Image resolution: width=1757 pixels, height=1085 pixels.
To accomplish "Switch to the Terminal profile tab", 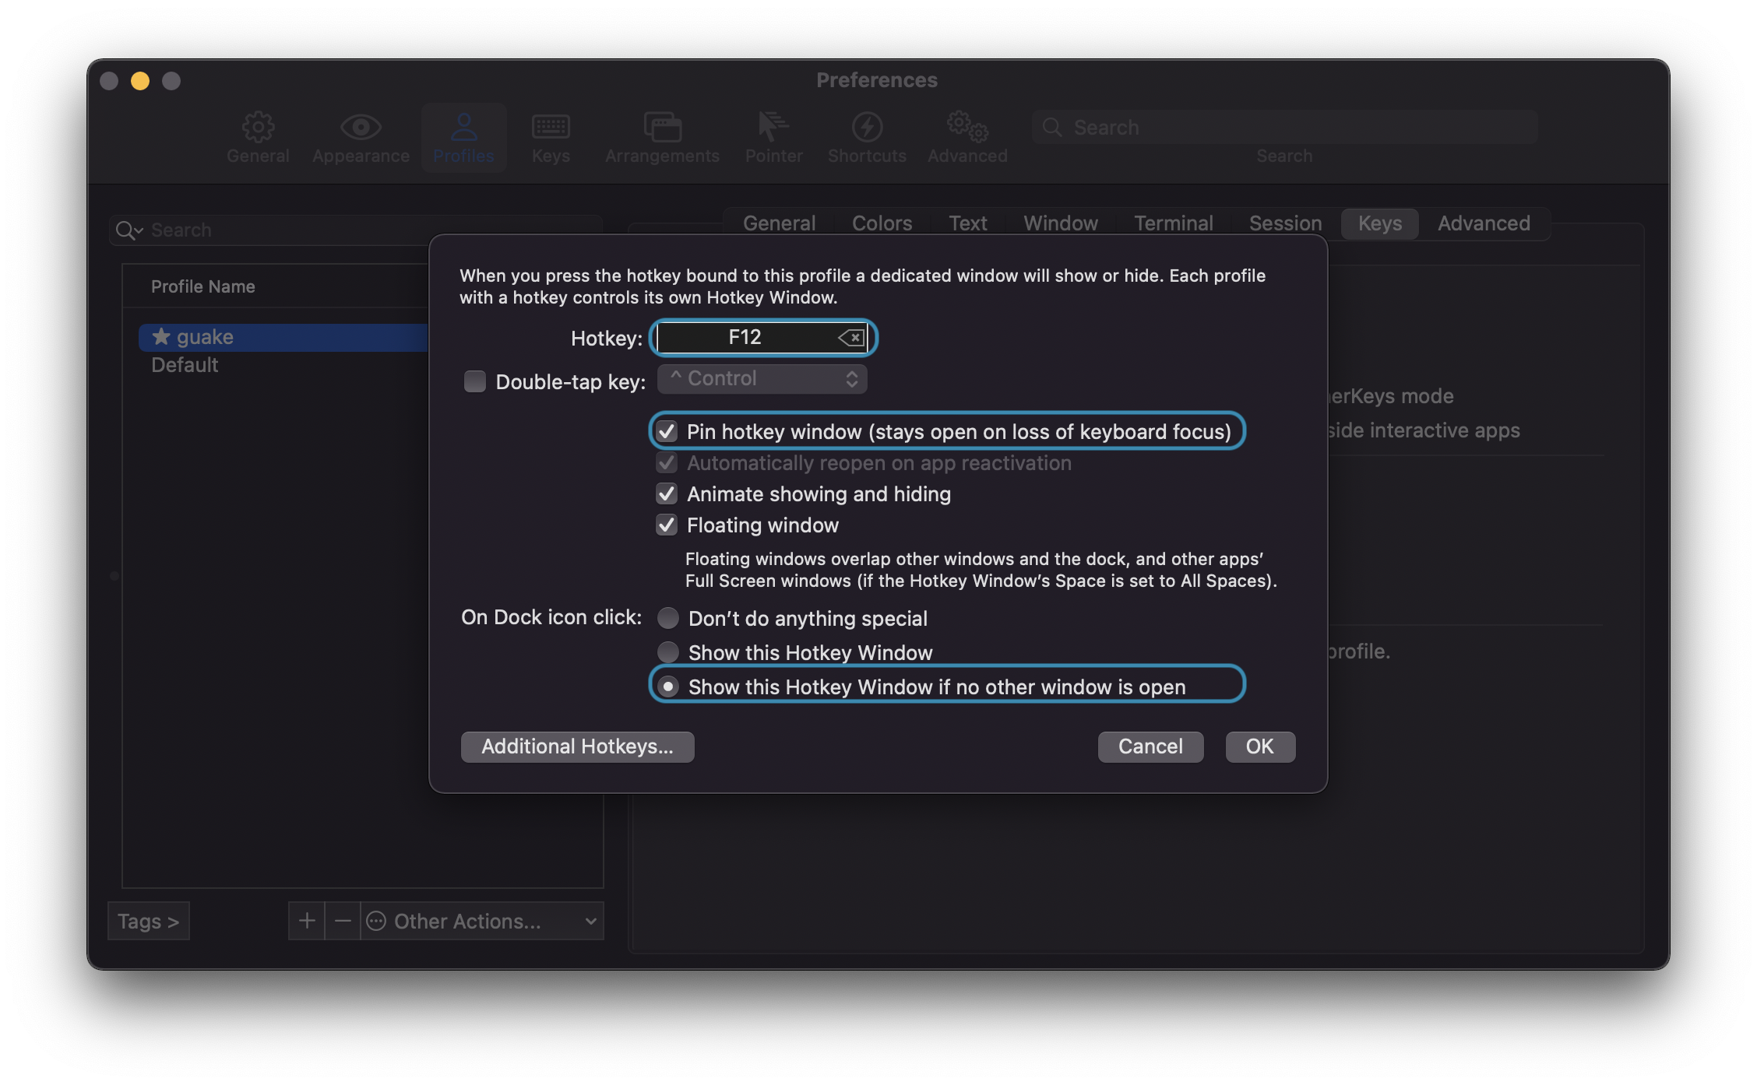I will coord(1173,223).
